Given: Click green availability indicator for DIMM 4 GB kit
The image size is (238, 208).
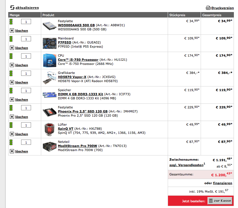Looking at the screenshot, I should click(11, 91).
